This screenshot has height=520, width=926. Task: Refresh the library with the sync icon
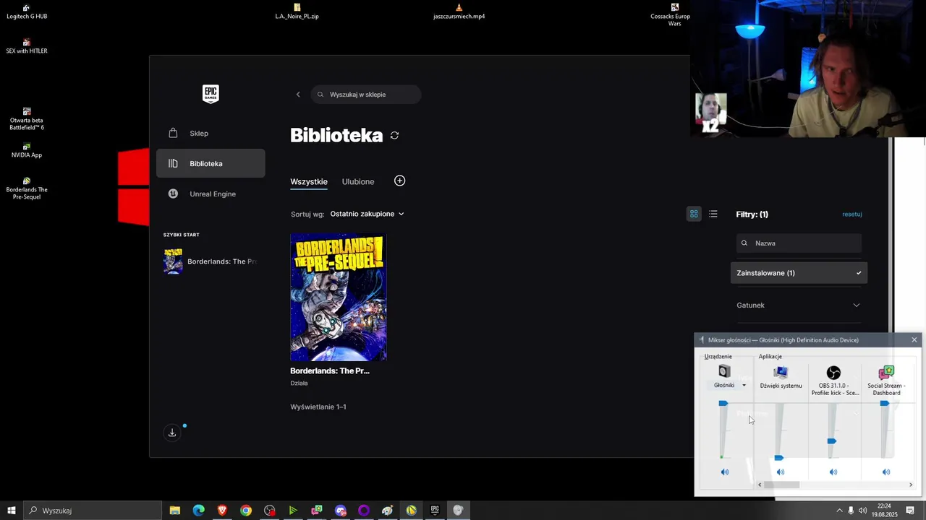coord(394,135)
